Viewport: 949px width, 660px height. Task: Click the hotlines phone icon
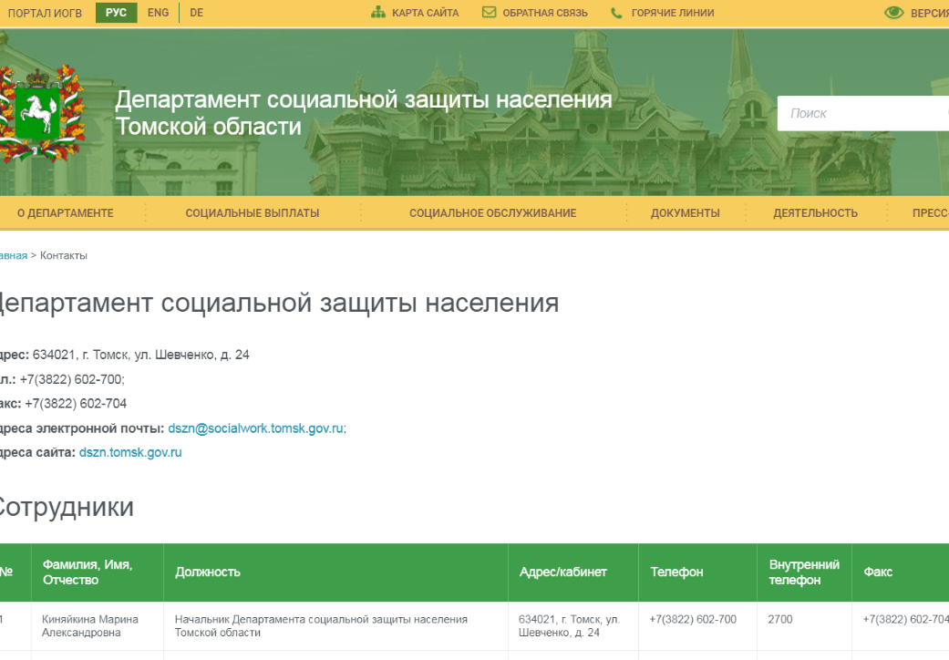coord(616,13)
